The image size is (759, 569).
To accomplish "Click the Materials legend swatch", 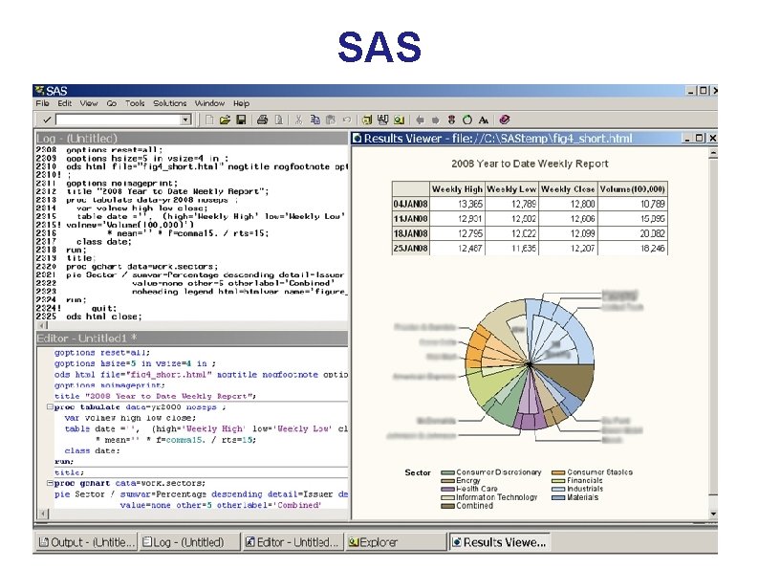I will click(558, 497).
